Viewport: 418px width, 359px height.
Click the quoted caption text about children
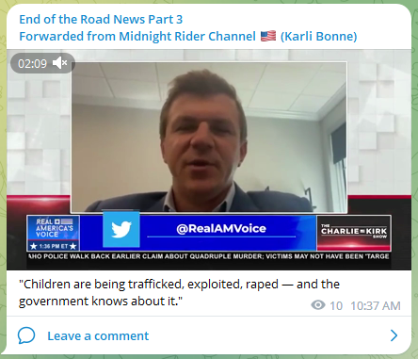179,292
